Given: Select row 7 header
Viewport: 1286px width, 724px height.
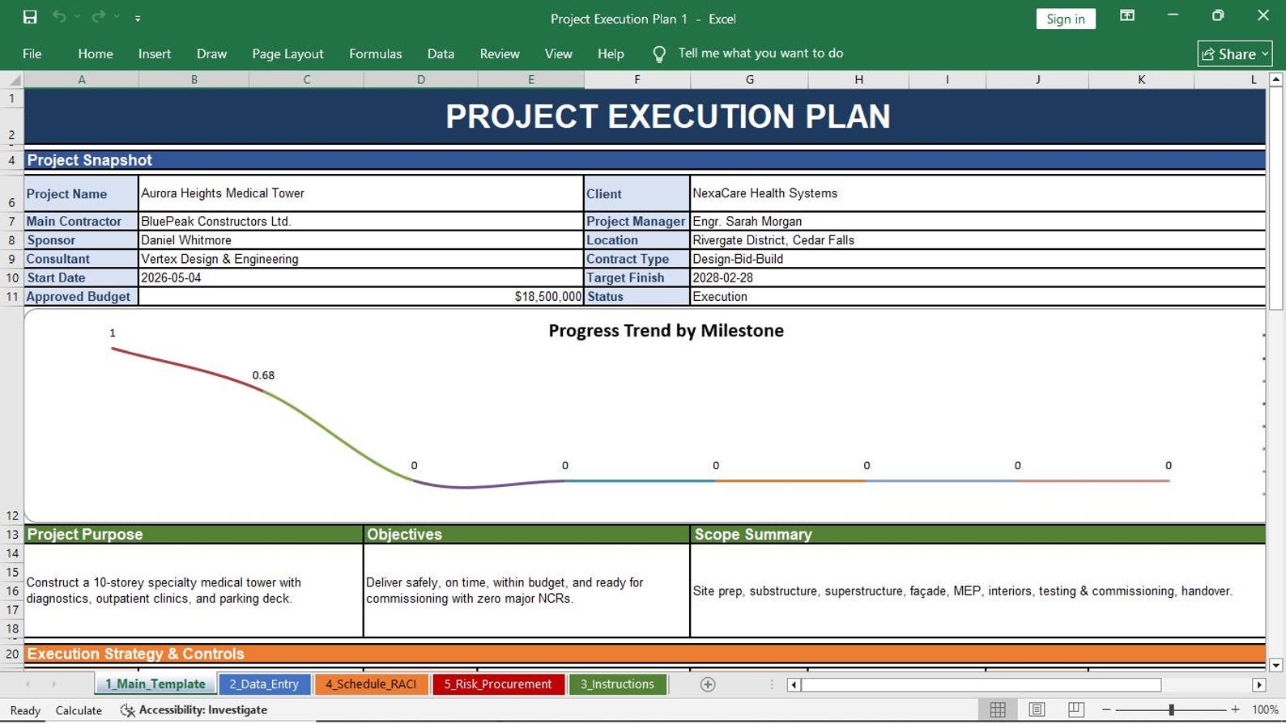Looking at the screenshot, I should [11, 222].
